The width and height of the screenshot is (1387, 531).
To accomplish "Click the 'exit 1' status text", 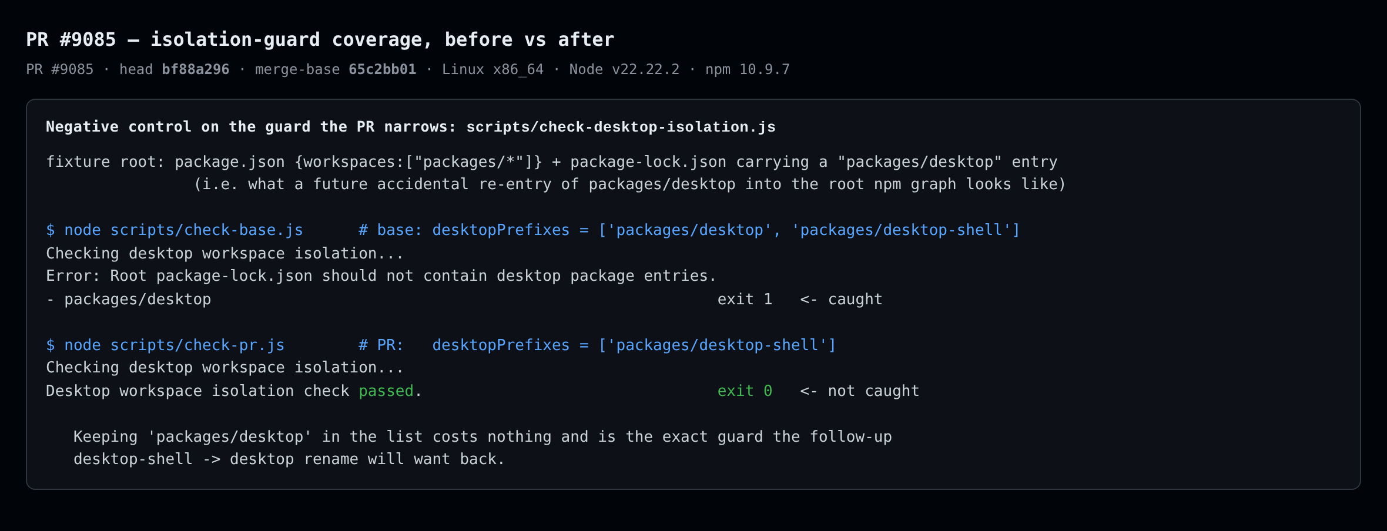I will tap(745, 299).
